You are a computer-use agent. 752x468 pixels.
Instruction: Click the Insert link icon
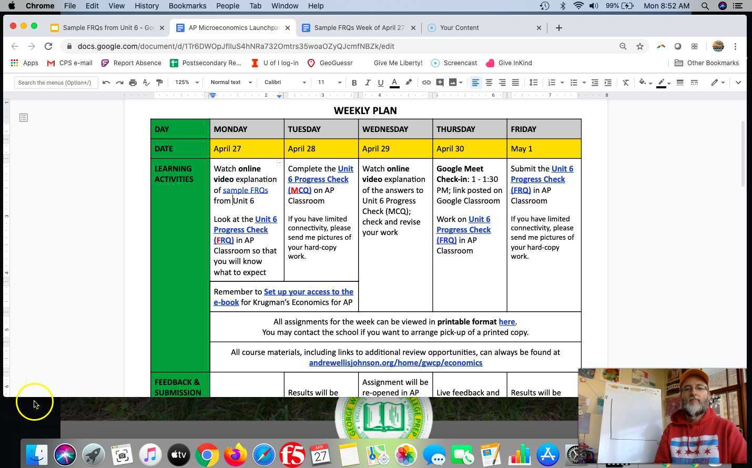(x=426, y=83)
